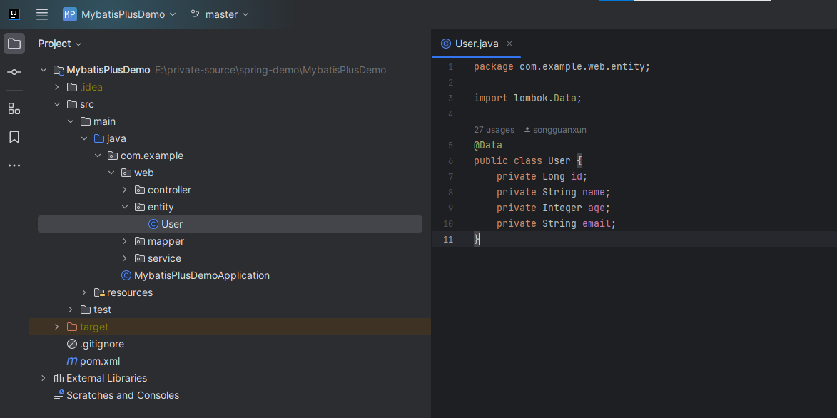Click the MP project badge icon
Viewport: 837px width, 418px height.
[x=70, y=14]
